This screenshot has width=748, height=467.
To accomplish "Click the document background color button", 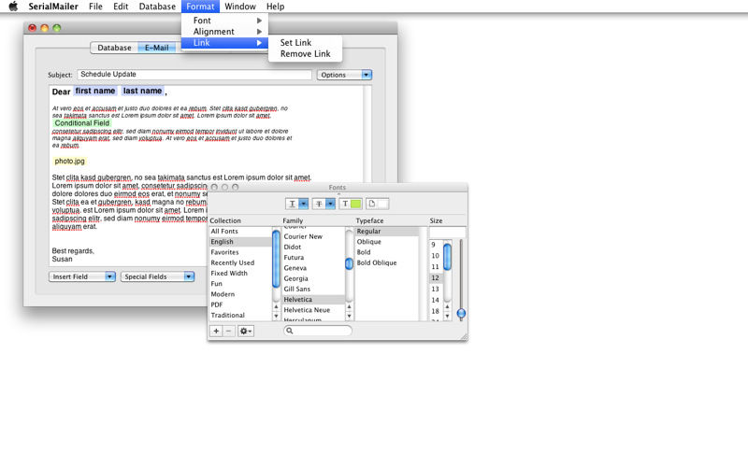I will coord(377,204).
